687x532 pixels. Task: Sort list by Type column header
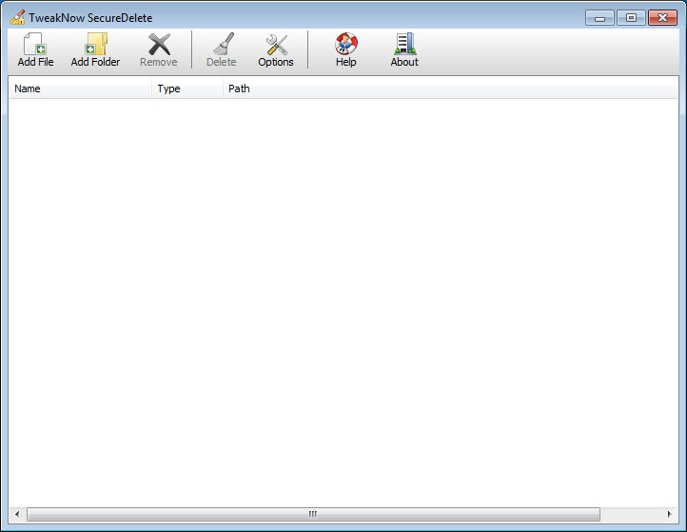pyautogui.click(x=187, y=89)
